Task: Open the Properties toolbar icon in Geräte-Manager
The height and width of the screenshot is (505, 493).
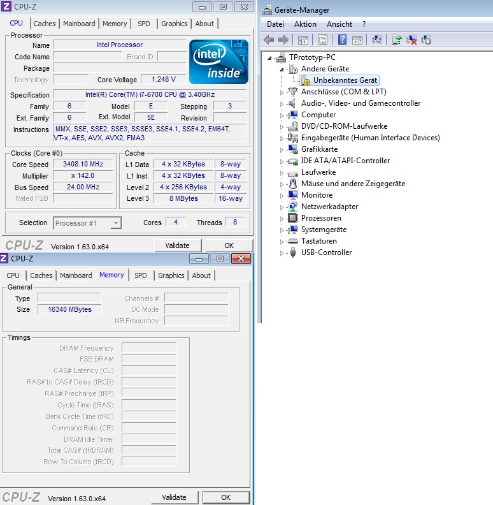Action: pos(322,40)
